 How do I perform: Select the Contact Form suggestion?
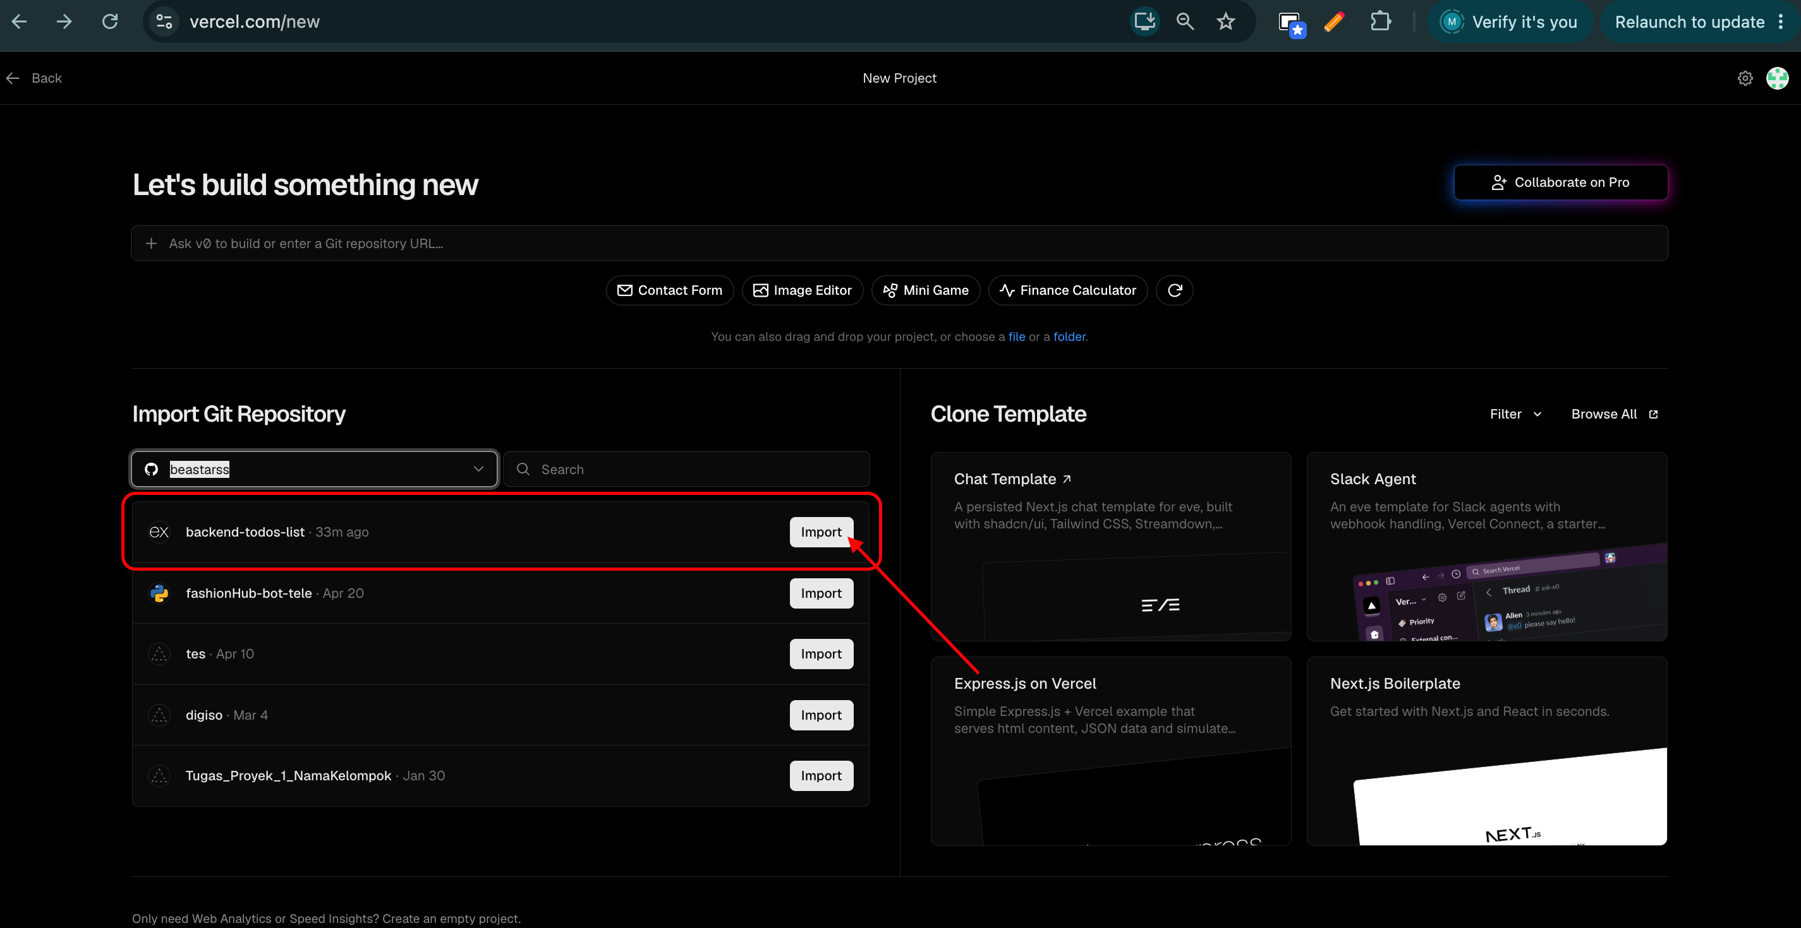pos(670,290)
